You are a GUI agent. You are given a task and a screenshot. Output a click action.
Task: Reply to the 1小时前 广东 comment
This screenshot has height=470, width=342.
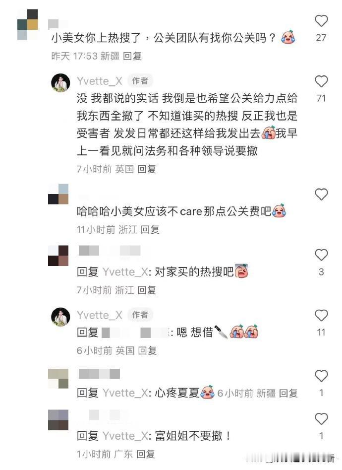tap(146, 454)
